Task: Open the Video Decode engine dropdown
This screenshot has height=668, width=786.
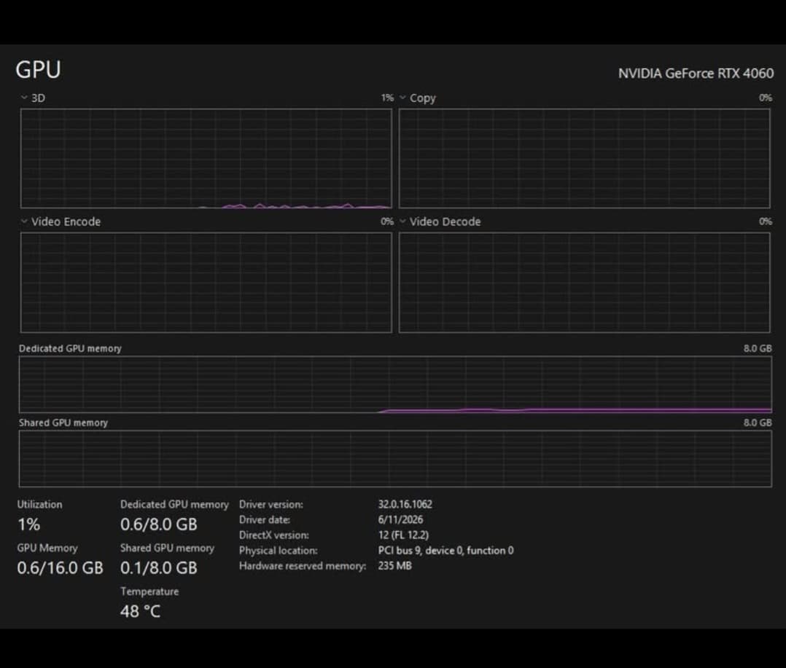Action: 402,221
